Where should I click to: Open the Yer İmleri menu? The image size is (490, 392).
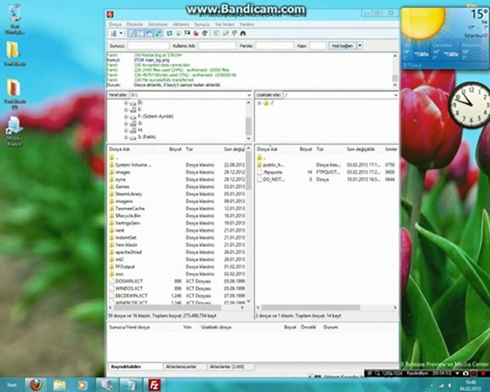click(224, 24)
